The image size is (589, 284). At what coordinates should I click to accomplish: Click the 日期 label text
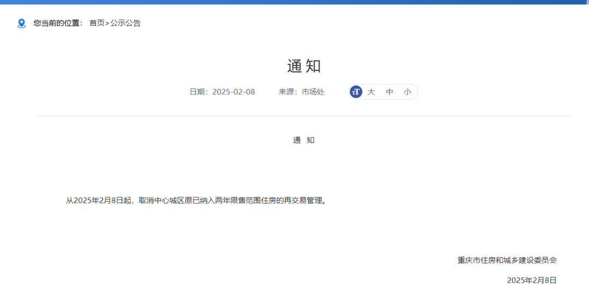(199, 92)
